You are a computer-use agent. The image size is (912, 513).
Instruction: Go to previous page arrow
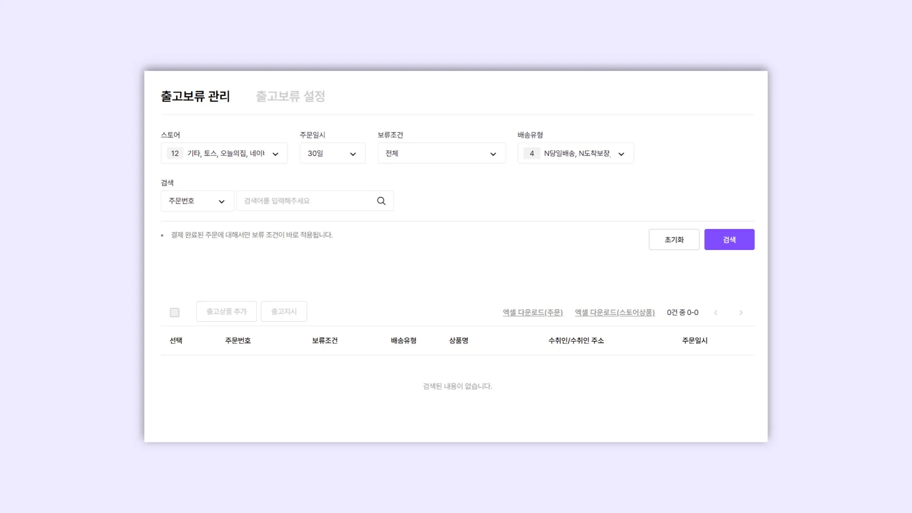pos(716,313)
